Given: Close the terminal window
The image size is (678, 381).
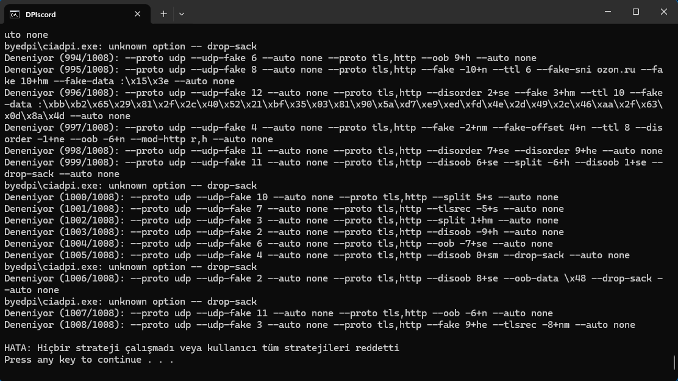Looking at the screenshot, I should click(664, 12).
